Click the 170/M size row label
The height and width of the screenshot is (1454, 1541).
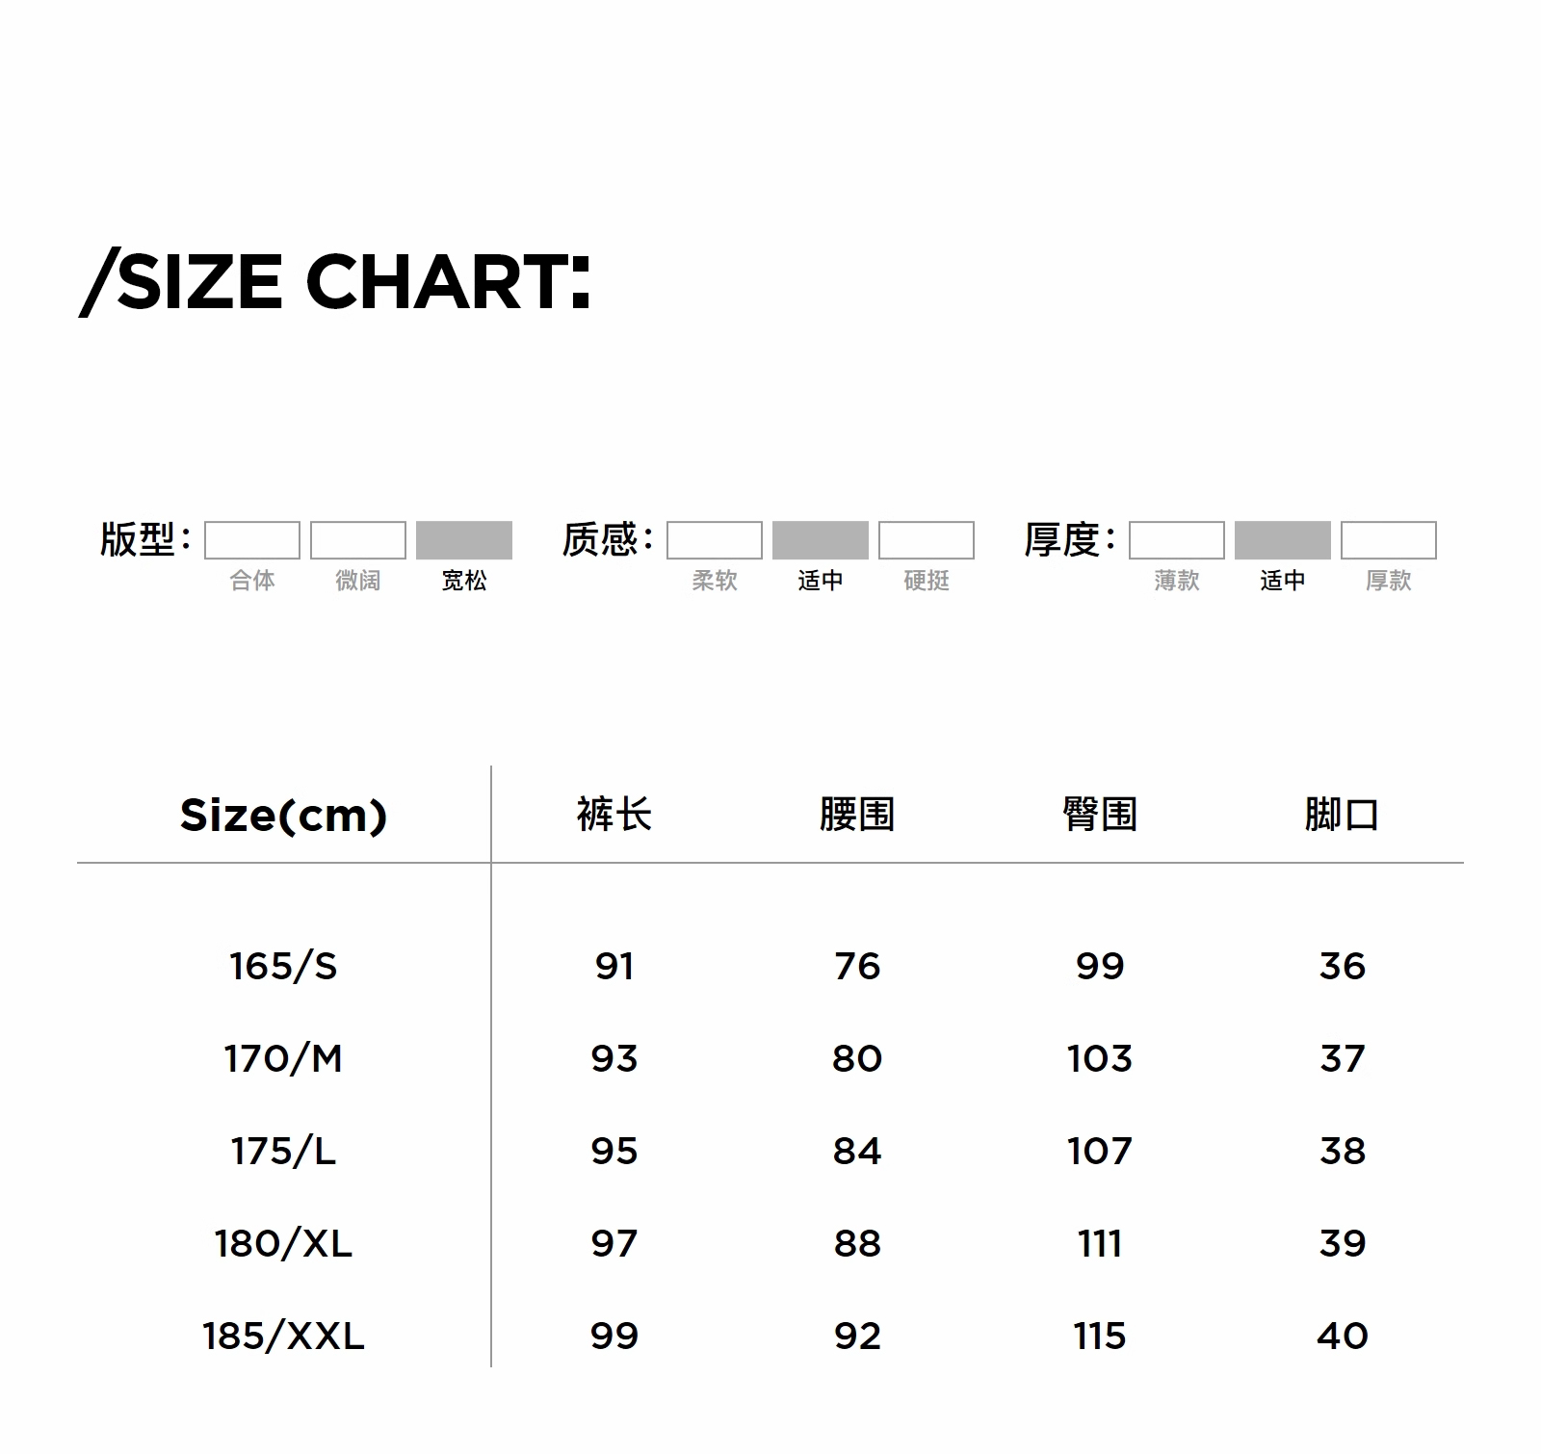pyautogui.click(x=283, y=1058)
